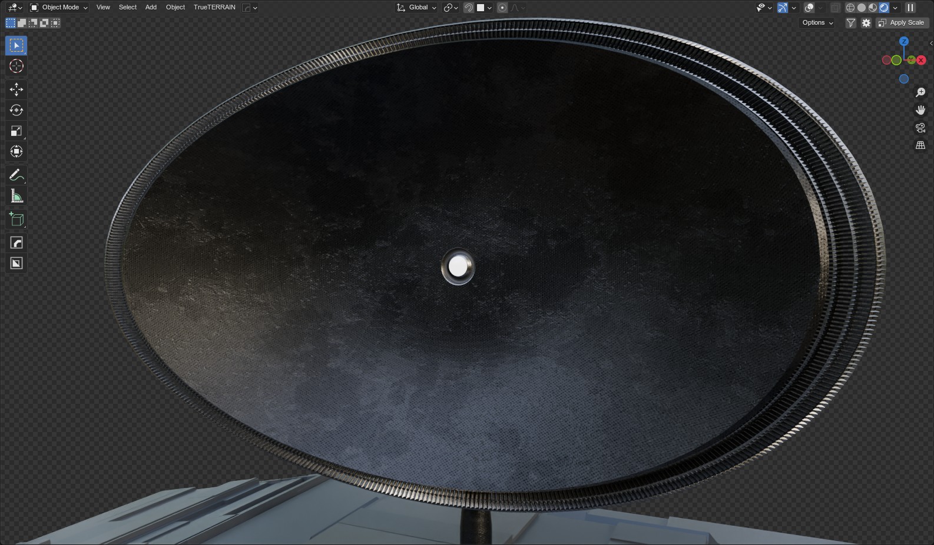
Task: Toggle the camera view icon
Action: [920, 128]
